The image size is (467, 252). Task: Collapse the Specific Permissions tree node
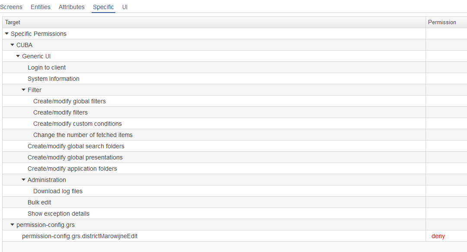pyautogui.click(x=7, y=34)
